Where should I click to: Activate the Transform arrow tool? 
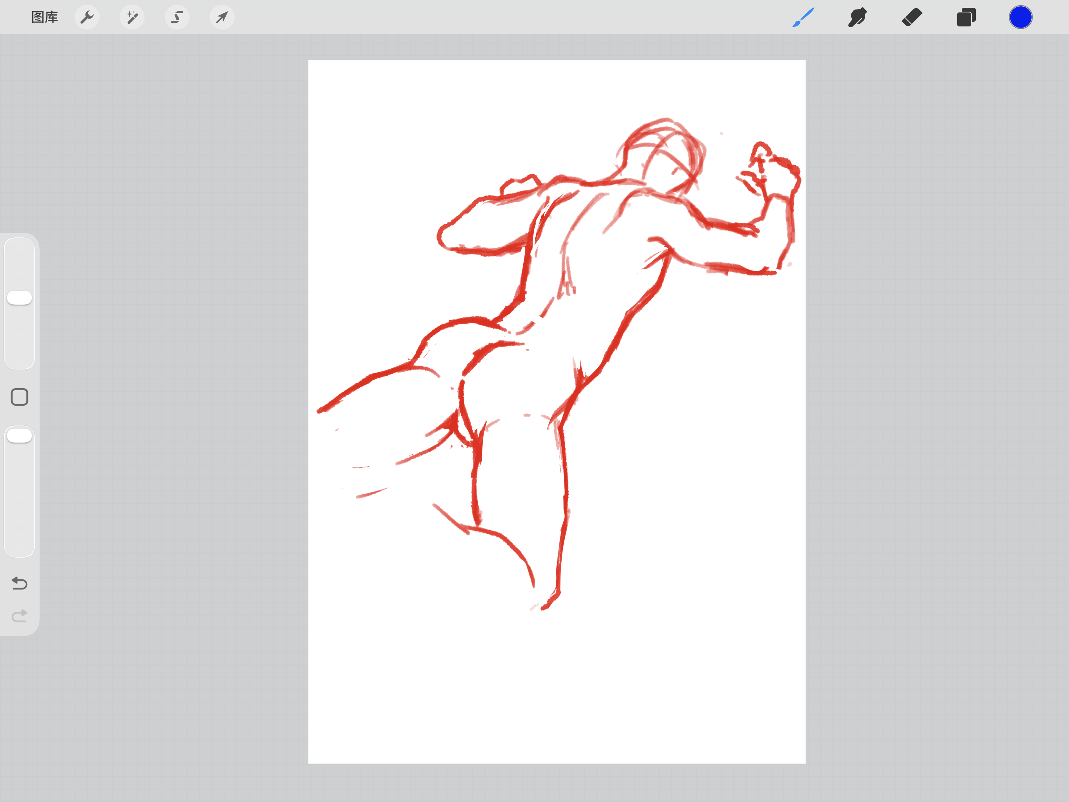pos(222,17)
